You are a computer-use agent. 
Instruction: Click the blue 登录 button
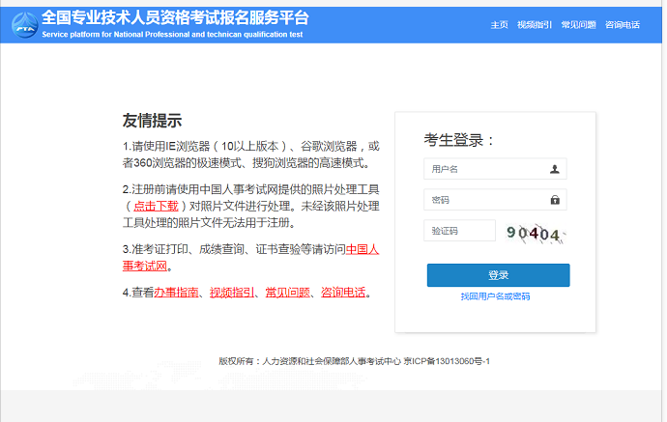498,275
